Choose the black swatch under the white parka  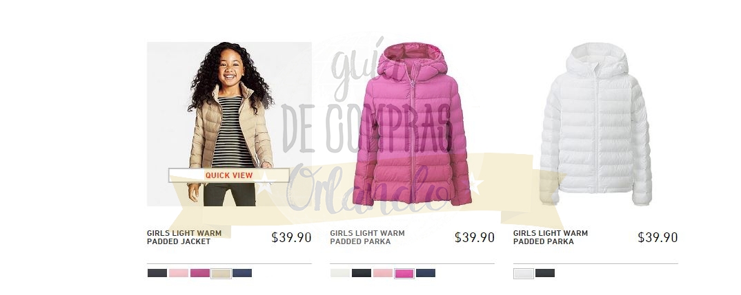(545, 273)
